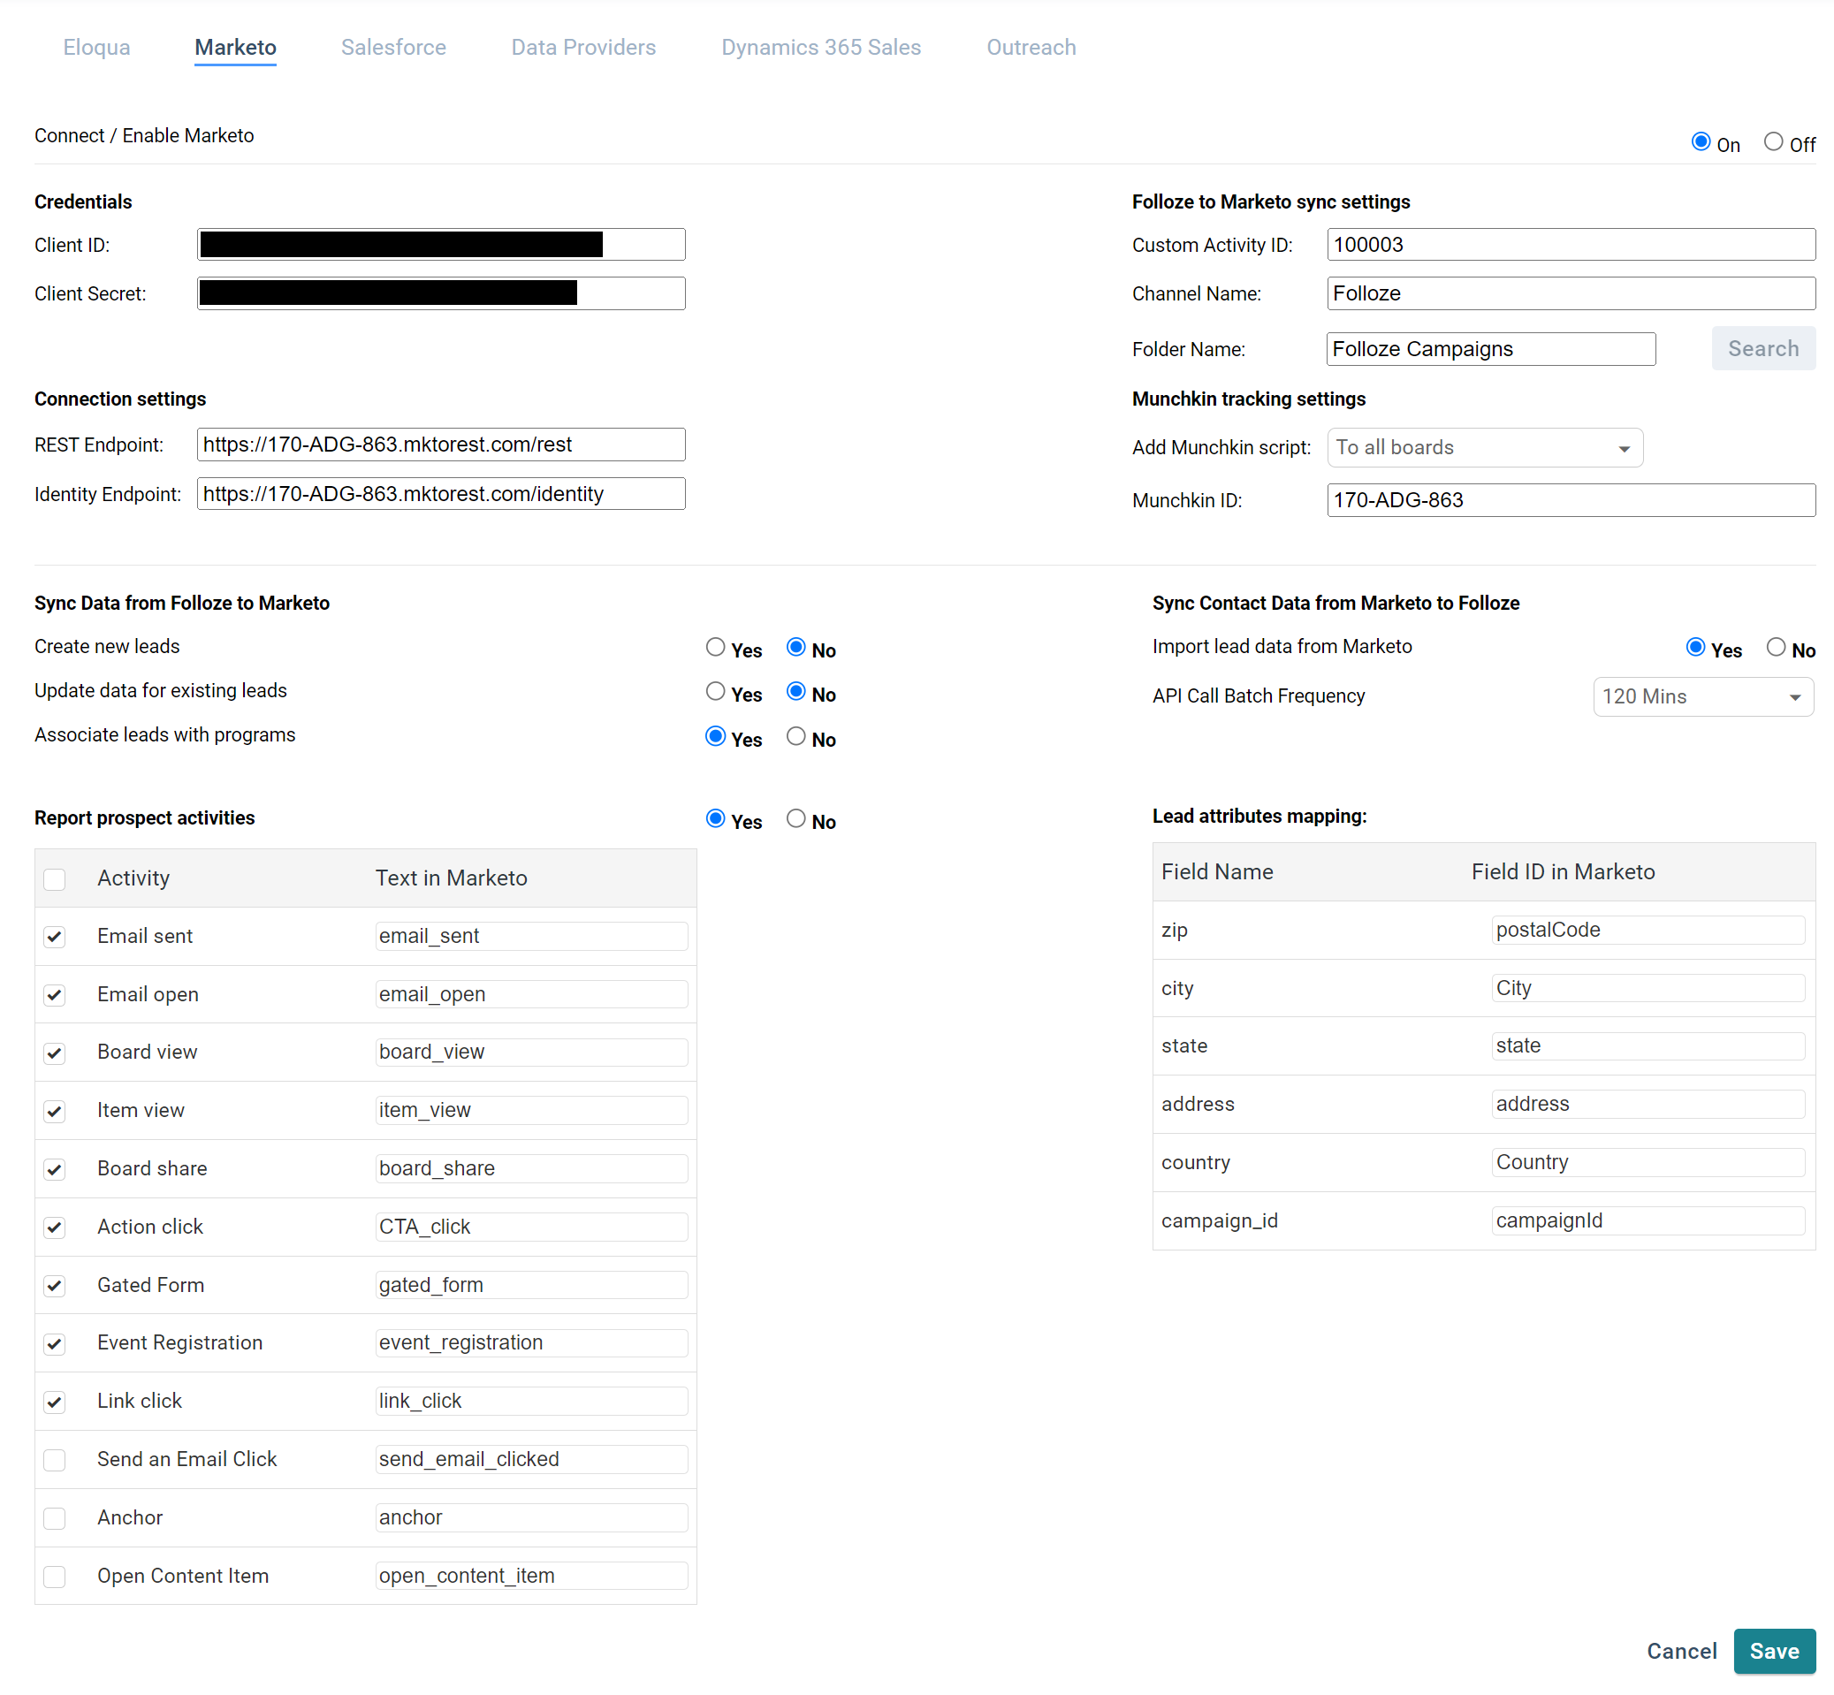Select the Outreach tab

(x=1031, y=47)
